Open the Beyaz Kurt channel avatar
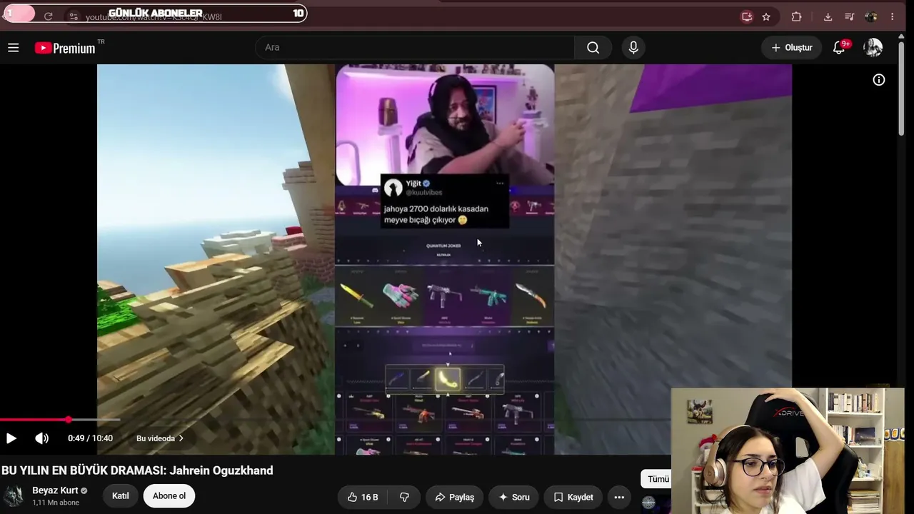Viewport: 914px width, 514px height. 14,496
